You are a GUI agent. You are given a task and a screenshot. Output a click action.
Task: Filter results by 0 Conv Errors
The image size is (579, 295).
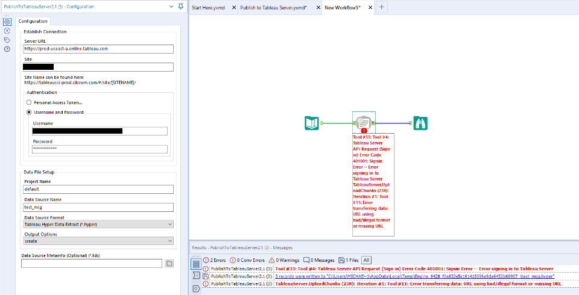click(247, 260)
